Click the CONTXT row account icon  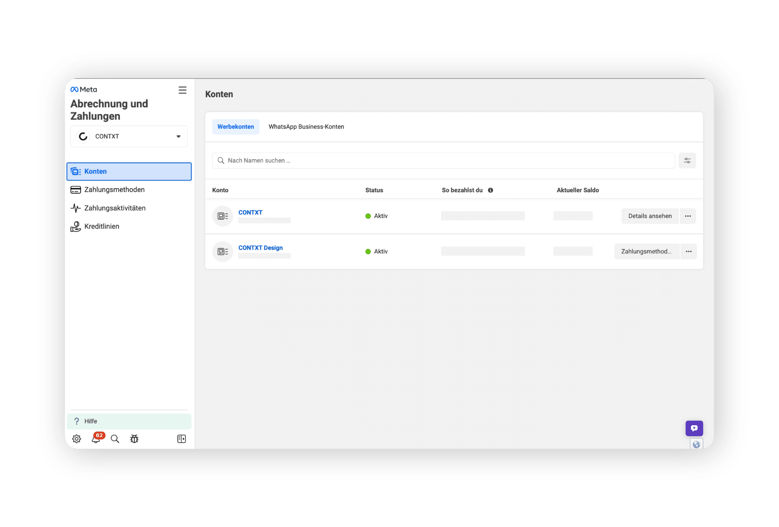click(223, 216)
